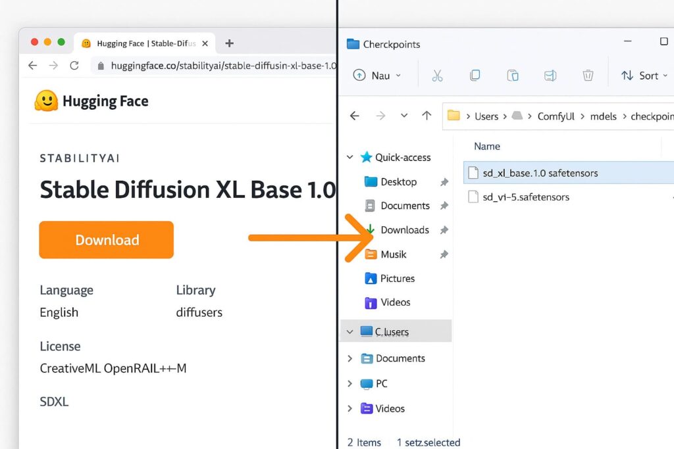674x449 pixels.
Task: Go up one folder level
Action: [427, 115]
